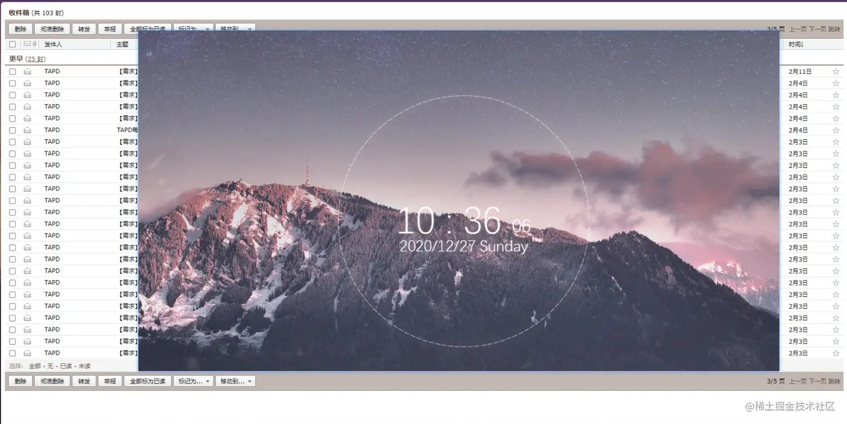This screenshot has height=424, width=847.
Task: Click the envelope icon of the 2月11日 email
Action: click(27, 72)
